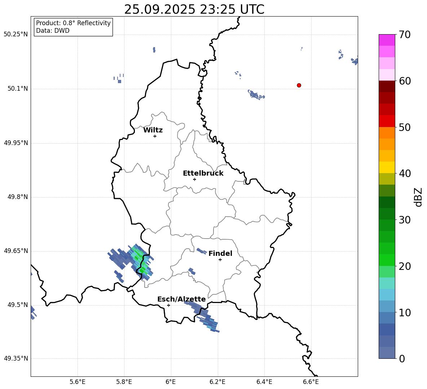427x389 pixels.
Task: Click the orange colorbar segment just below 50
Action: 387,133
